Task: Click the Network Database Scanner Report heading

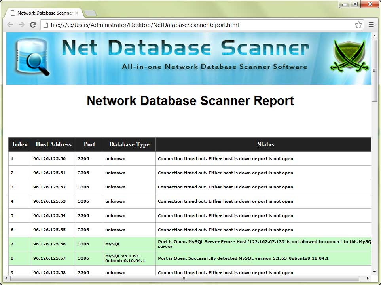Action: pyautogui.click(x=190, y=101)
